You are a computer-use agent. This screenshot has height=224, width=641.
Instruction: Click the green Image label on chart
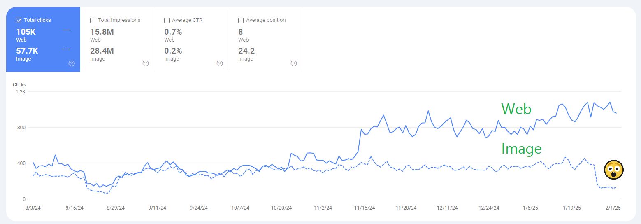521,149
